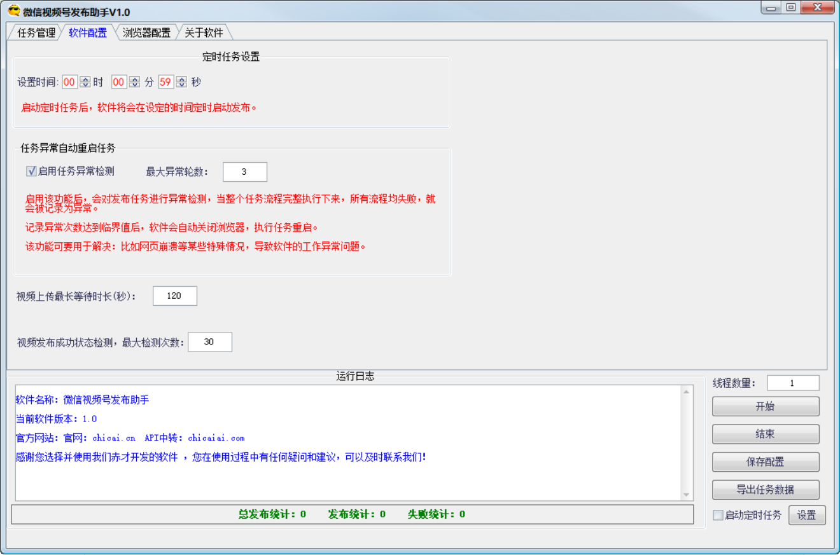Click the 运行日志 heading

click(355, 376)
